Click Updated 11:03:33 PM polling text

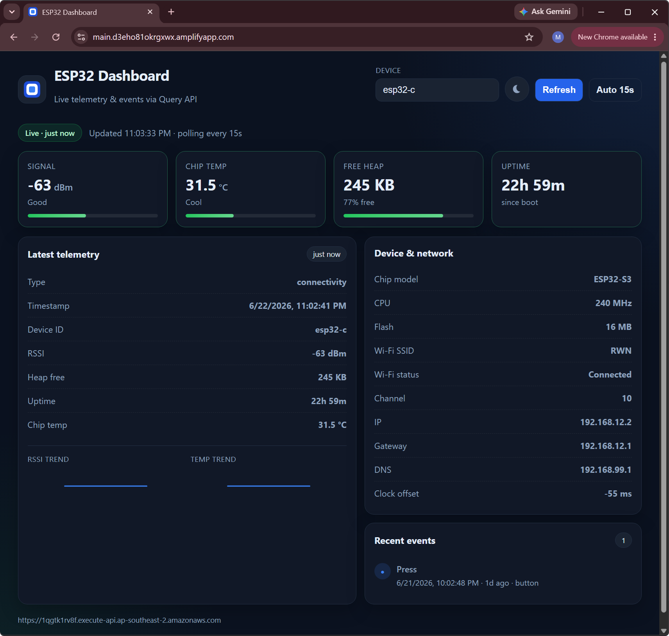click(165, 134)
